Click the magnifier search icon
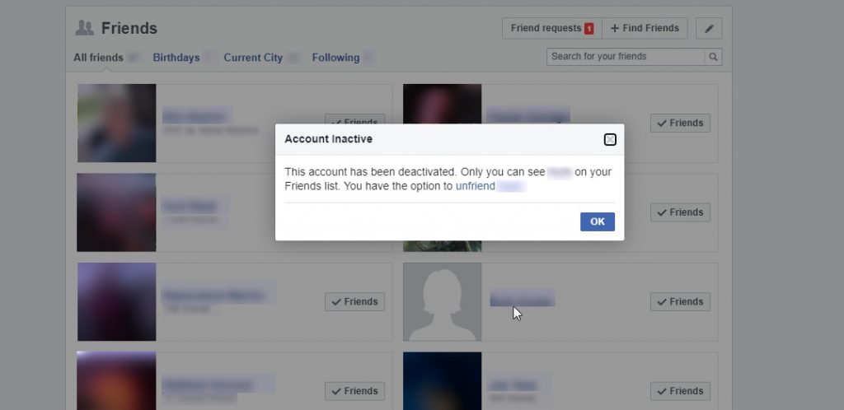Screen dimensions: 844x410 (x=713, y=57)
